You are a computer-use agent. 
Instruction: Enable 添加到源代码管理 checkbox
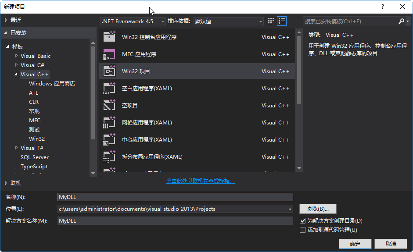pos(303,230)
